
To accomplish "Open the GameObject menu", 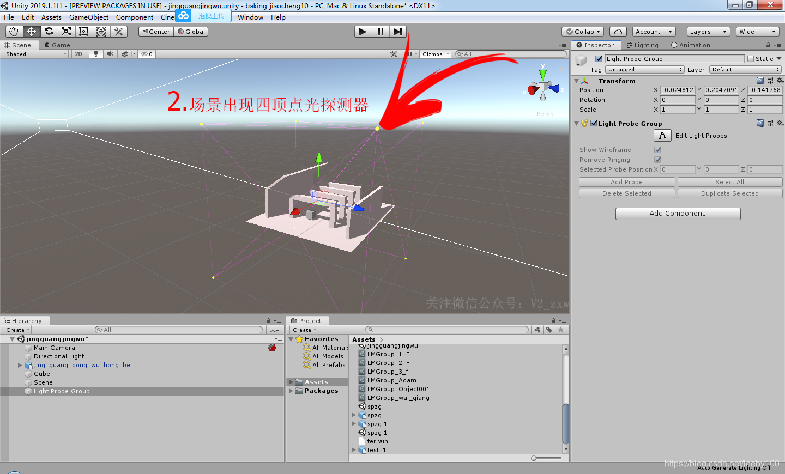I will pos(89,17).
